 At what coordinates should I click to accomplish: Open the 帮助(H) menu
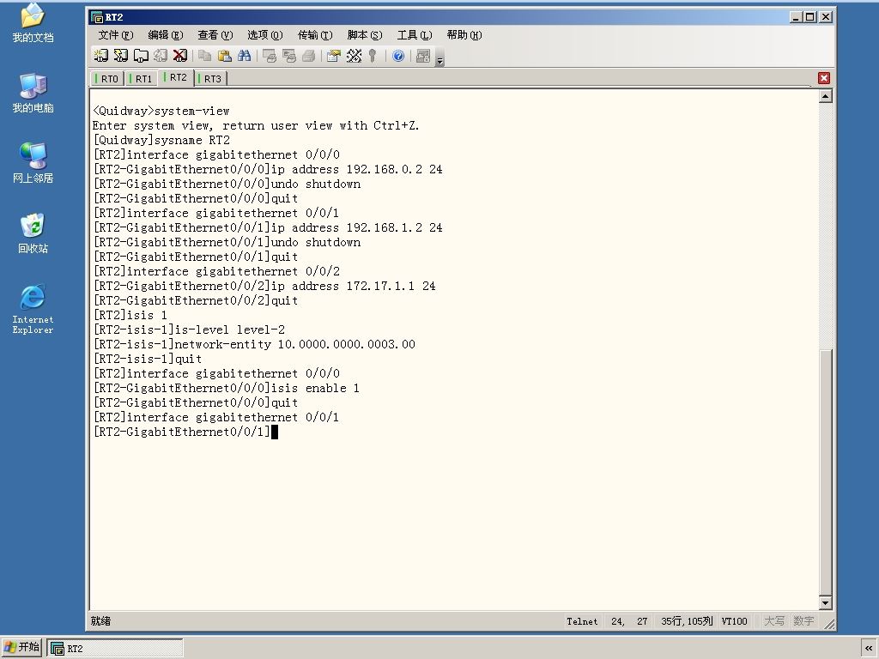[464, 34]
